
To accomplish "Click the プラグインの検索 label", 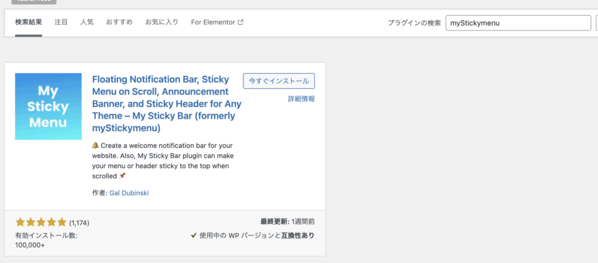I will pyautogui.click(x=414, y=23).
